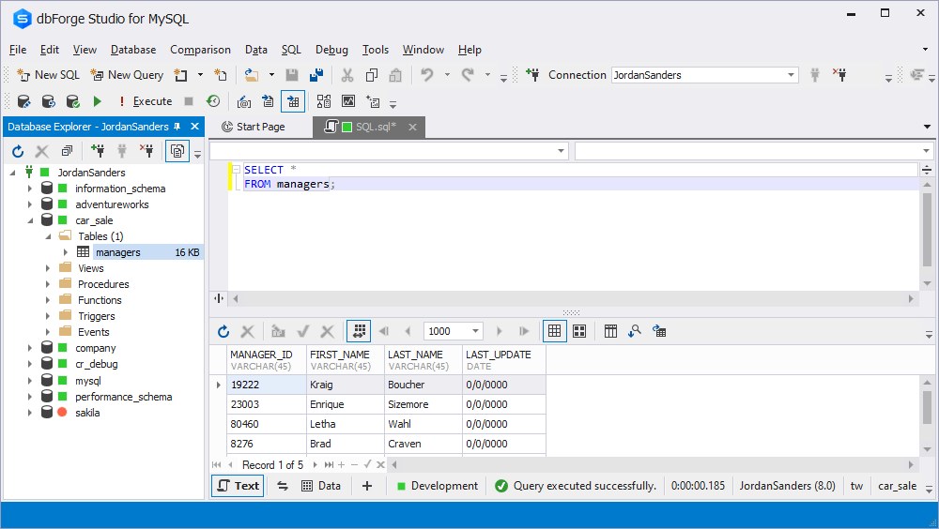This screenshot has height=529, width=939.
Task: Click the Save All icon
Action: [x=316, y=75]
